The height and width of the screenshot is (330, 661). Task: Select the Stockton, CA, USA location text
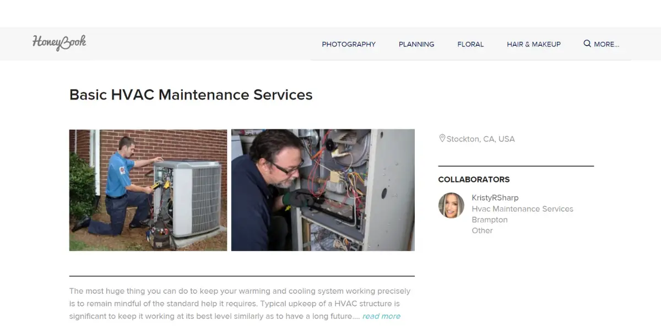tap(480, 139)
